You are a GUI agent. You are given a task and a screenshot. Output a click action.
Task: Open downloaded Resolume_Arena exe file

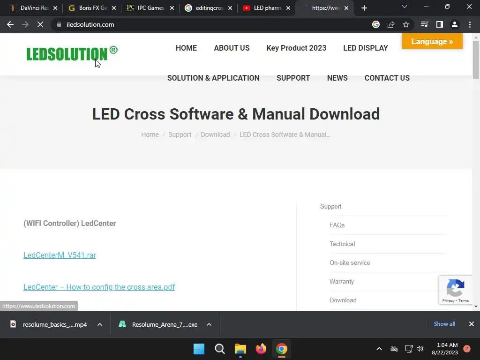[x=158, y=324]
